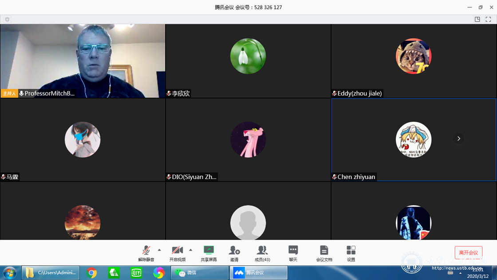This screenshot has height=280, width=497.
Task: Expand the video options arrow beside 开启视频
Action: 190,250
